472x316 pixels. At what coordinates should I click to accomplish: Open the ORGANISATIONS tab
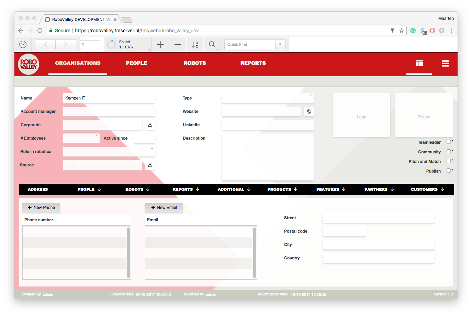[x=78, y=63]
